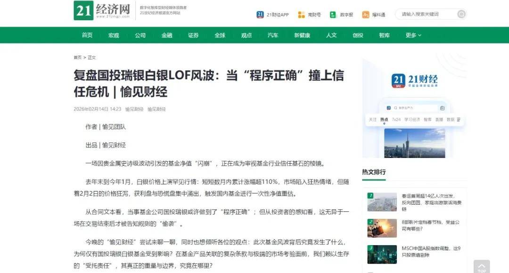Click the first 愉见财经 source link

coord(134,109)
